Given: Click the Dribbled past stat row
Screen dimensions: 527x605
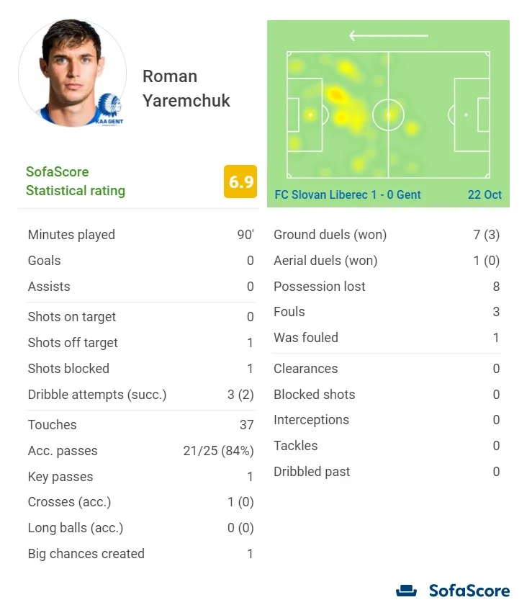Looking at the screenshot, I should tap(387, 472).
